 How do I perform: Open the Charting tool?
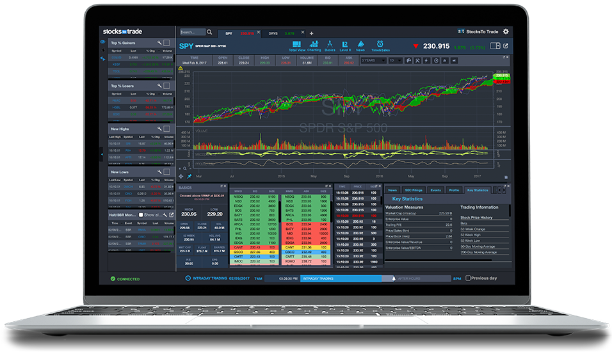(314, 45)
